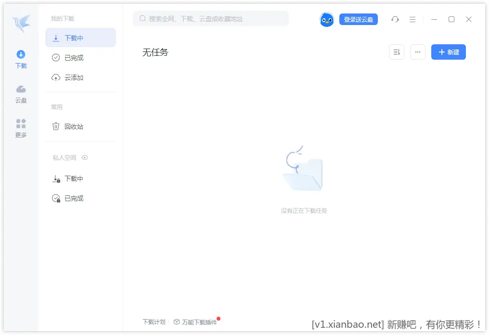This screenshot has width=489, height=335.
Task: Open the hamburger main menu
Action: coord(412,19)
